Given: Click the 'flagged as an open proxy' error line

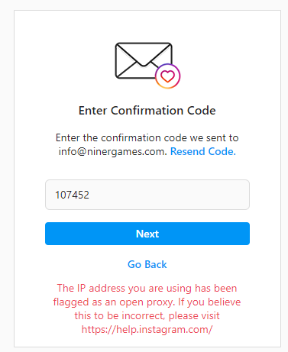Looking at the screenshot, I should (x=115, y=302).
